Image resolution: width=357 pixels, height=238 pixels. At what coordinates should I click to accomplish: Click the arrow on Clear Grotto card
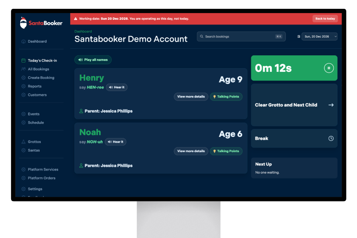[331, 105]
